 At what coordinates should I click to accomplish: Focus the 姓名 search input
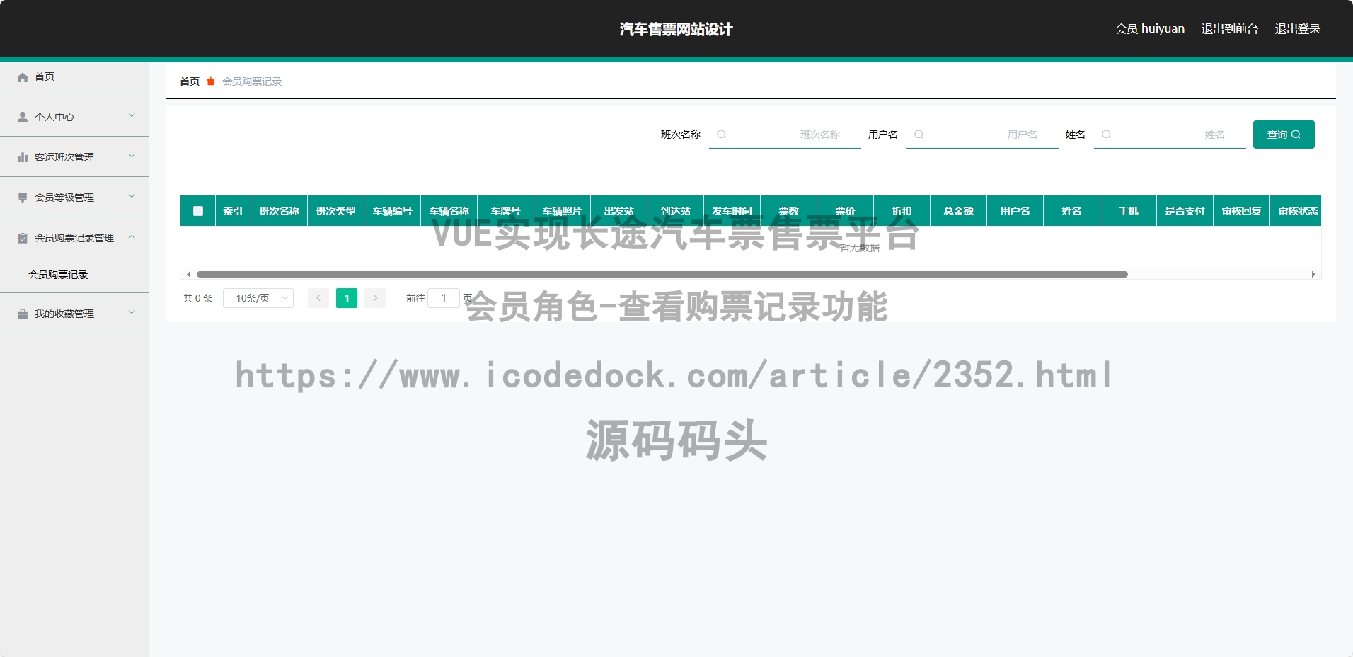coord(1170,135)
